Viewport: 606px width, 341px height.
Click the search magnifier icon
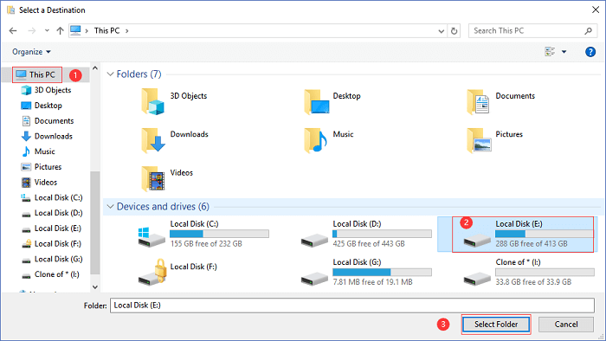coord(588,31)
